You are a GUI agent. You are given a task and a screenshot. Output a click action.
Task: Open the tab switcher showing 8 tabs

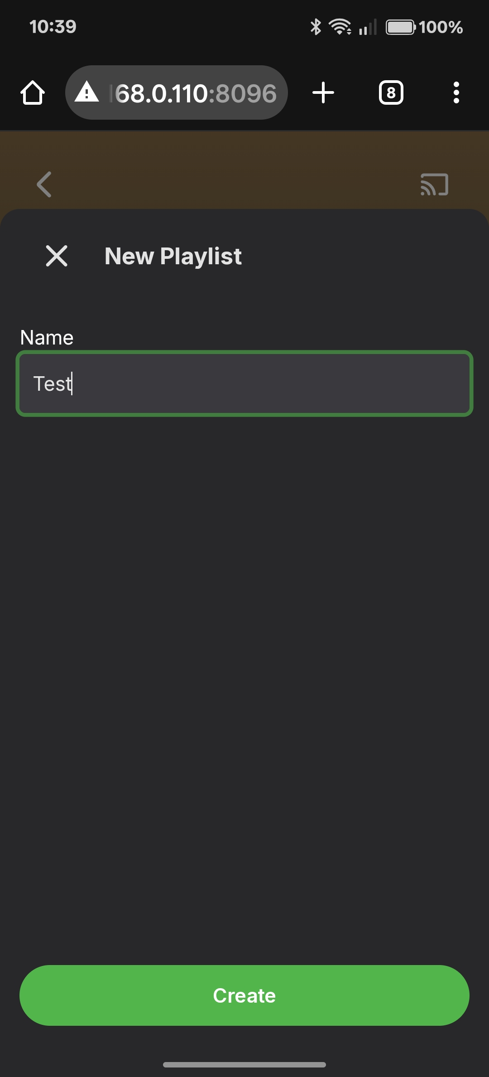point(391,93)
